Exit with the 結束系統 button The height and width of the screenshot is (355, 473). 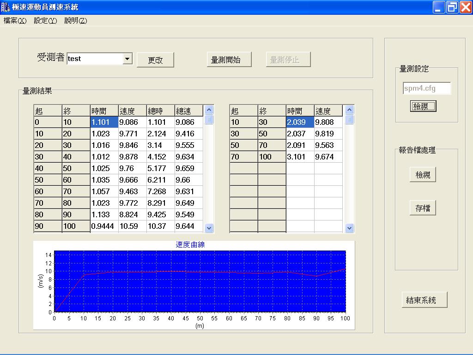pyautogui.click(x=424, y=300)
